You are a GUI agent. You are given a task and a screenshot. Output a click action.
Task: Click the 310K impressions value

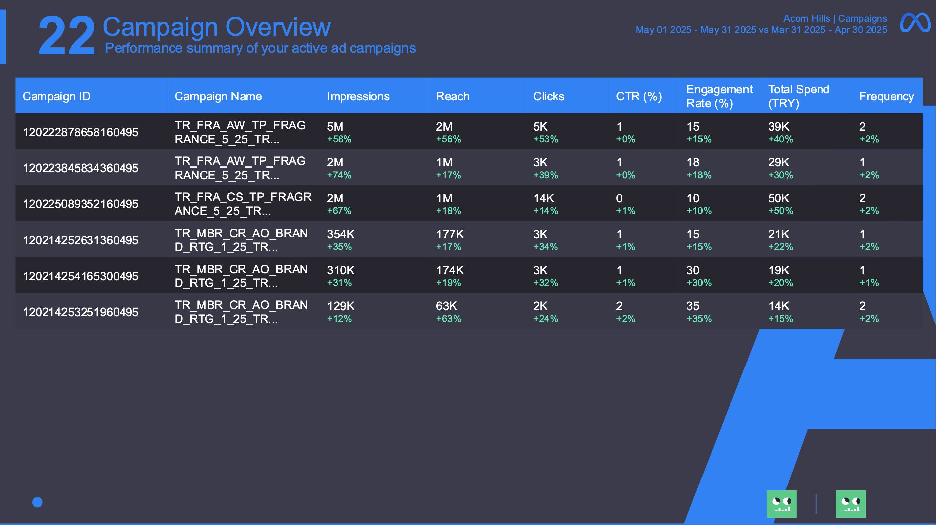pos(340,270)
